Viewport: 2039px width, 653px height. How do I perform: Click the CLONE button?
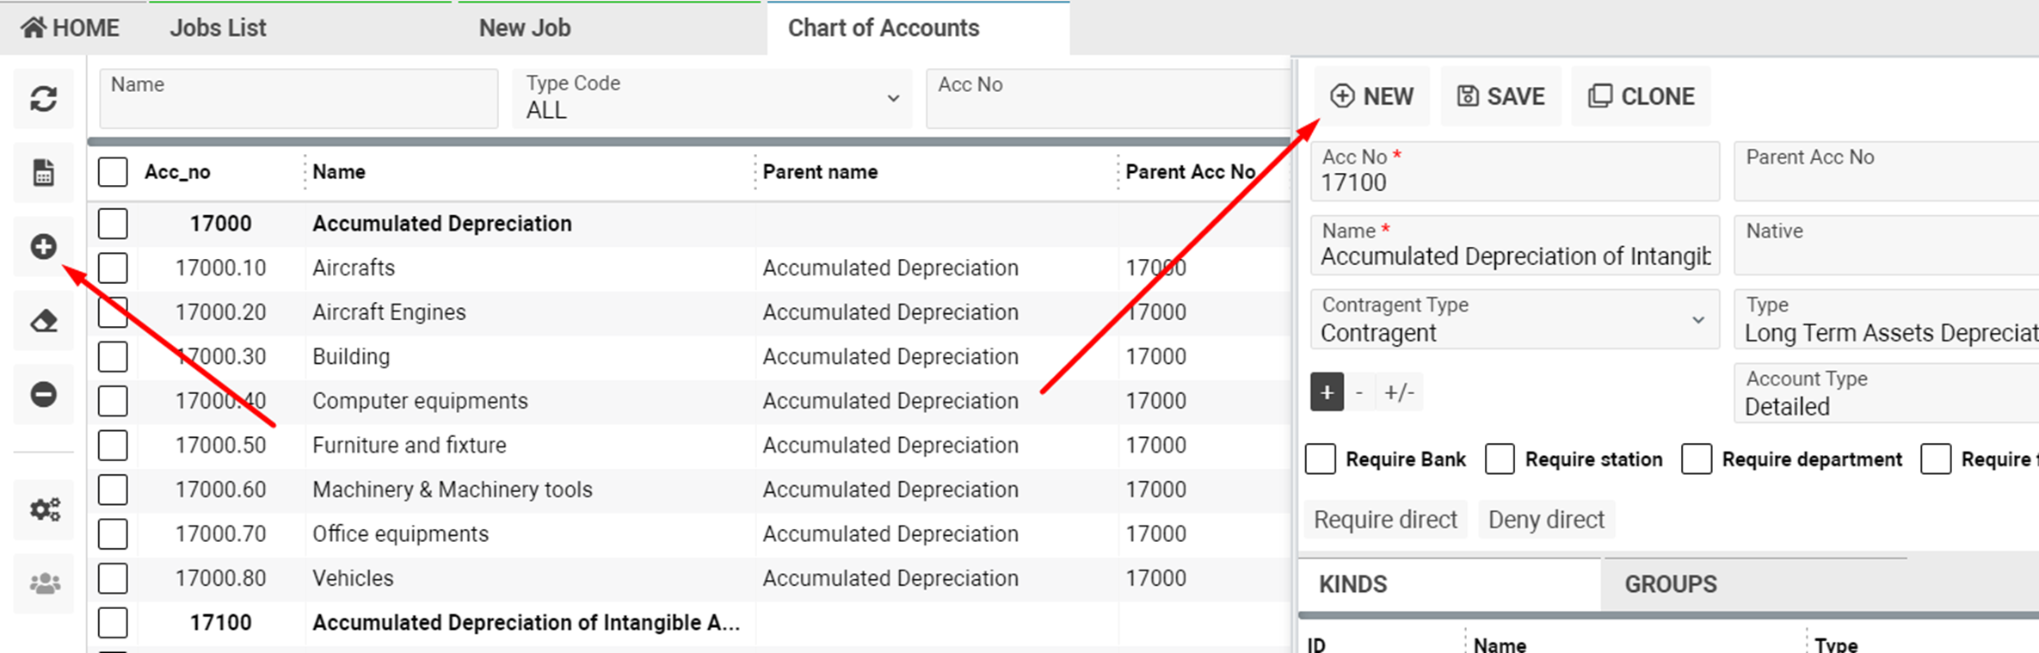1641,96
